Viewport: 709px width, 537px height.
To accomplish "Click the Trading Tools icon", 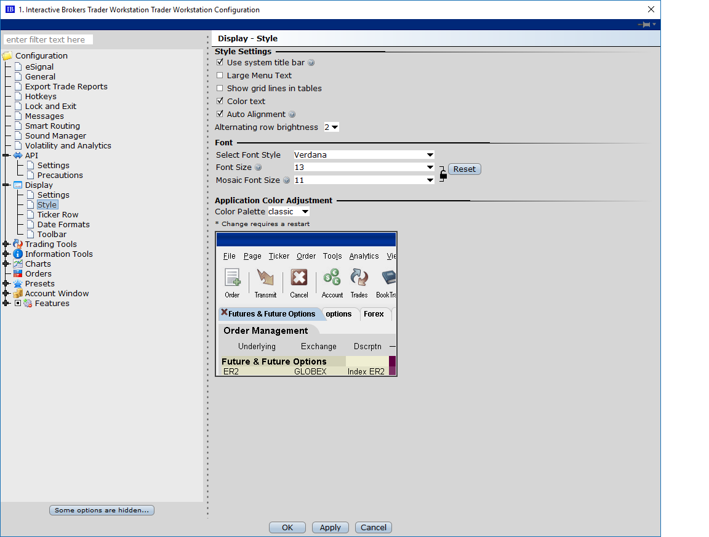I will pos(18,244).
